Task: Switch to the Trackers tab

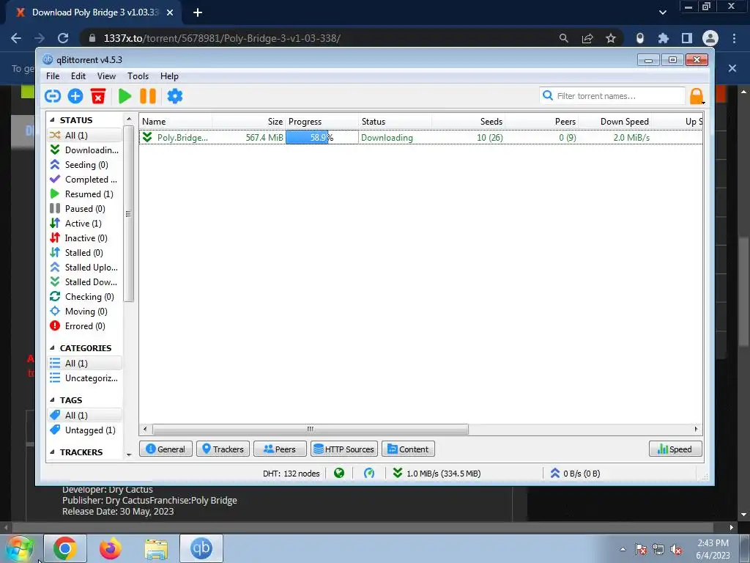Action: (x=223, y=449)
